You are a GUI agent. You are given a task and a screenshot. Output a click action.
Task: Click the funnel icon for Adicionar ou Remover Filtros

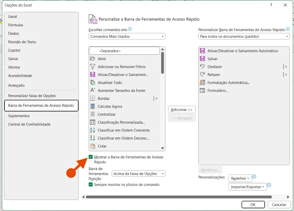(92, 67)
